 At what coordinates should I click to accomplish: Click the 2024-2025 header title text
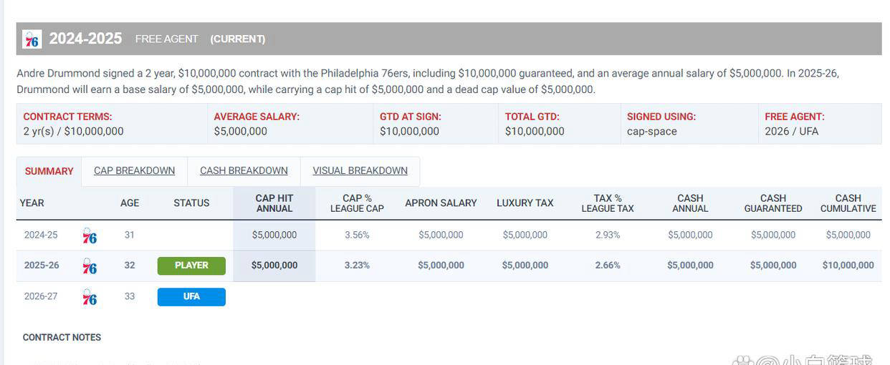[85, 39]
